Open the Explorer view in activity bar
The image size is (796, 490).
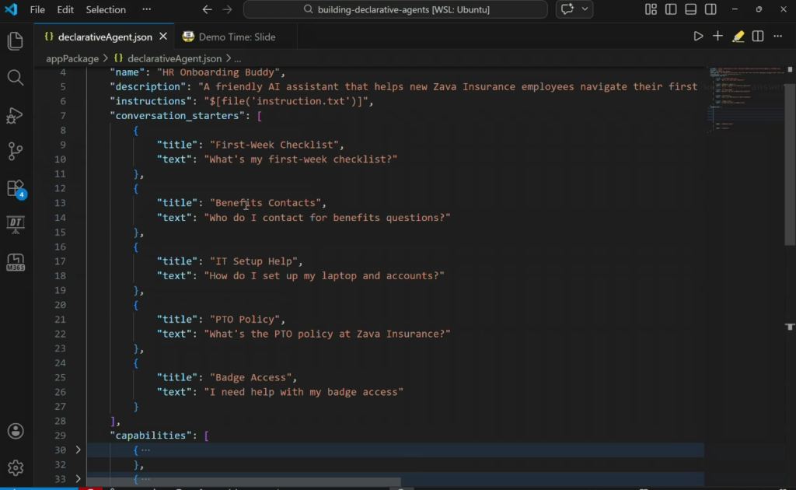15,41
